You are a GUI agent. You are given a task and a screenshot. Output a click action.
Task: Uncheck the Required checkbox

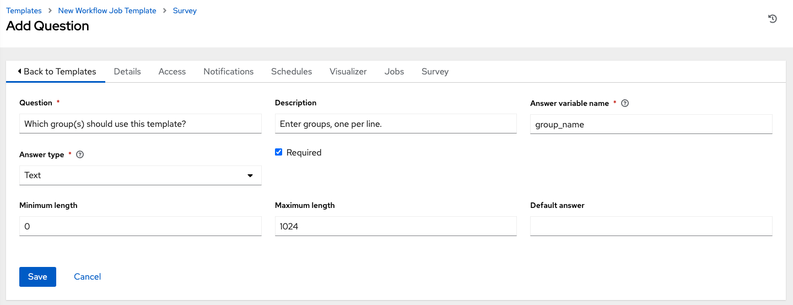click(x=278, y=152)
